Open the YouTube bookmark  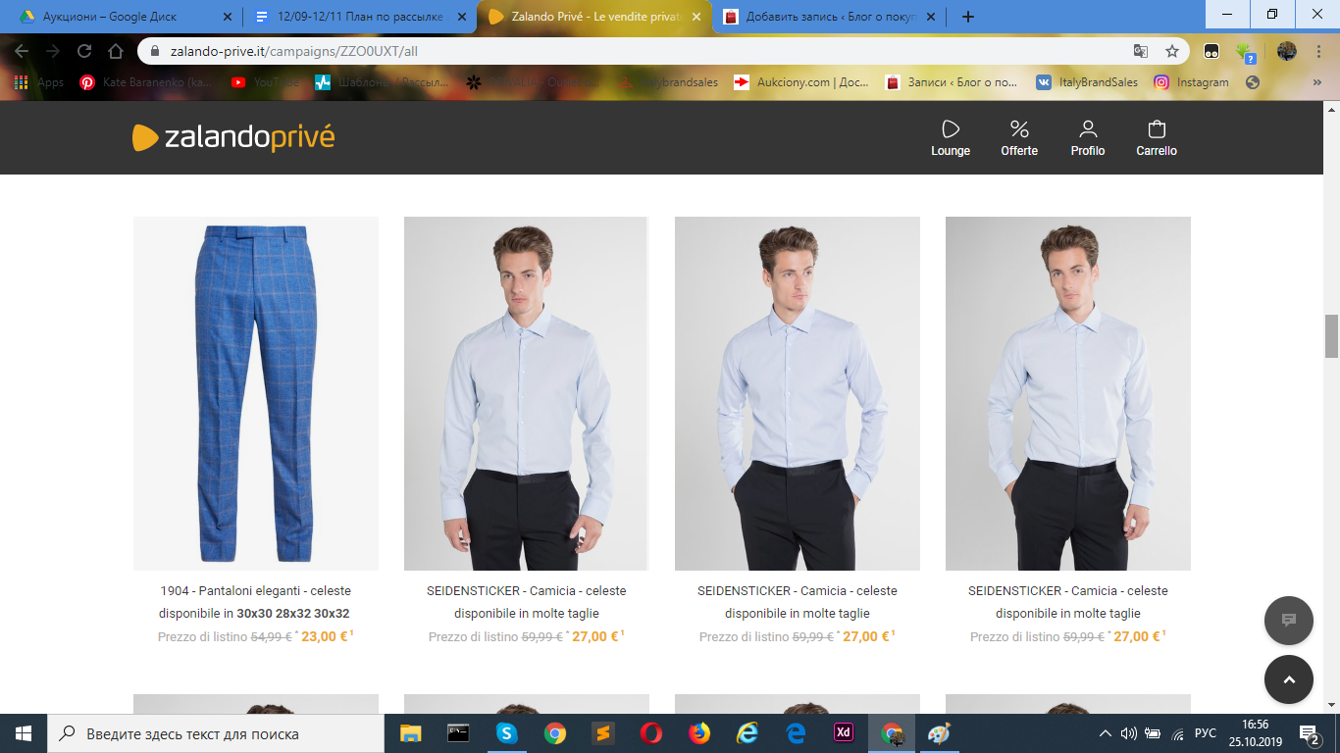click(x=266, y=82)
